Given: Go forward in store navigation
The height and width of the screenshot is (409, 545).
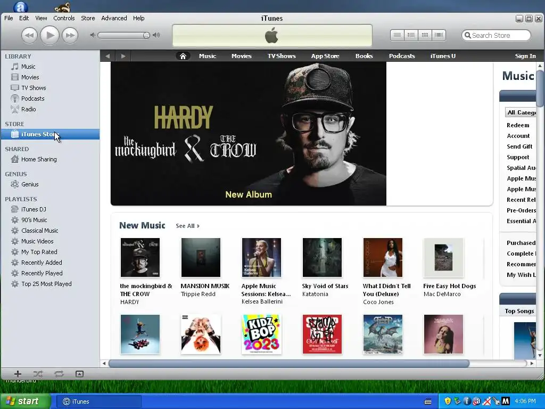Looking at the screenshot, I should [x=123, y=56].
